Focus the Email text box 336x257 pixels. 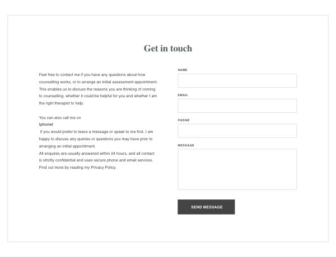(x=237, y=106)
